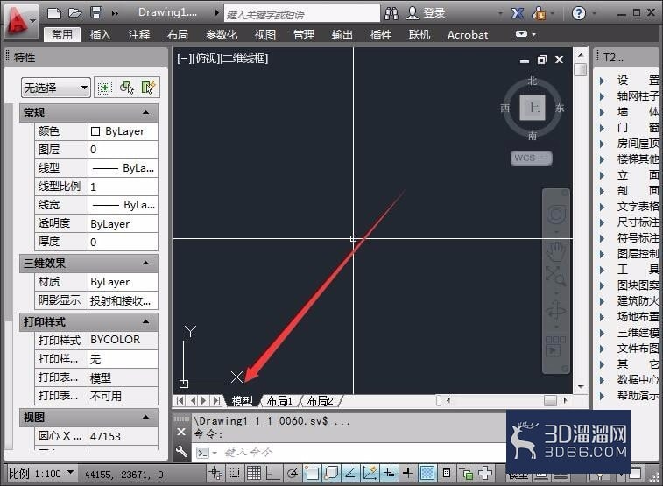Click the binoculars search icon
This screenshot has width=663, height=486.
tap(391, 13)
